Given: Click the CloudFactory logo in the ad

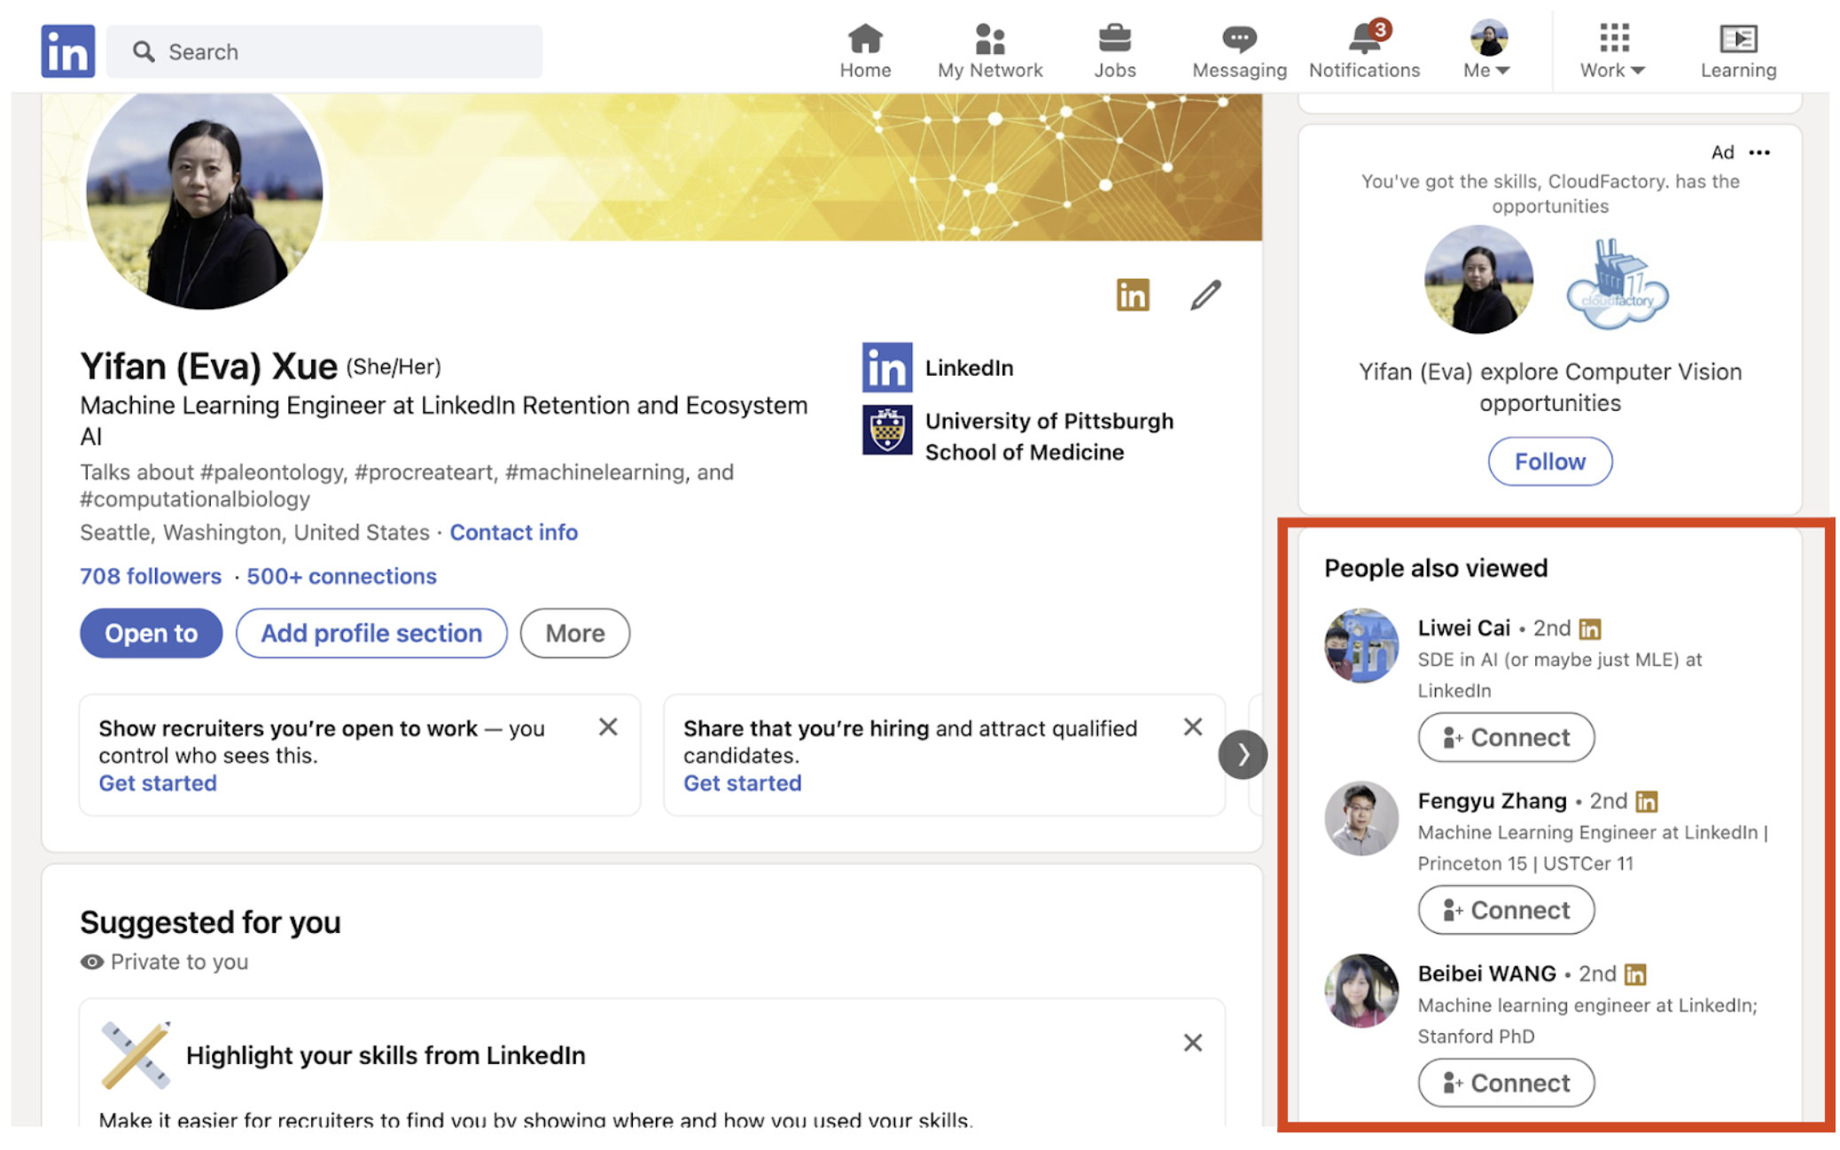Looking at the screenshot, I should point(1618,284).
